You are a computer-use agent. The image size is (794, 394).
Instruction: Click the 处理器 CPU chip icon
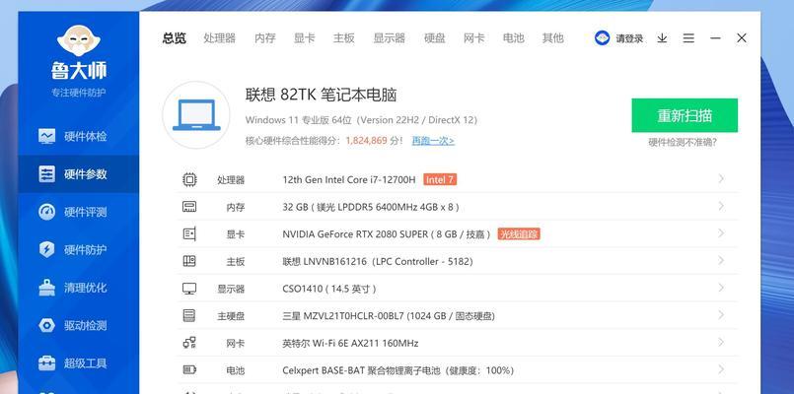(189, 179)
